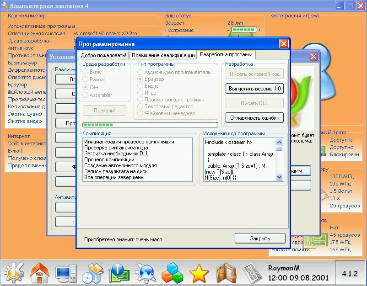Click the mood minus sign
Image resolution: width=367 pixels, height=286 pixels.
[x=228, y=30]
